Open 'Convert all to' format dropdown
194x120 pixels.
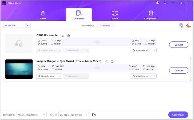click(31, 115)
